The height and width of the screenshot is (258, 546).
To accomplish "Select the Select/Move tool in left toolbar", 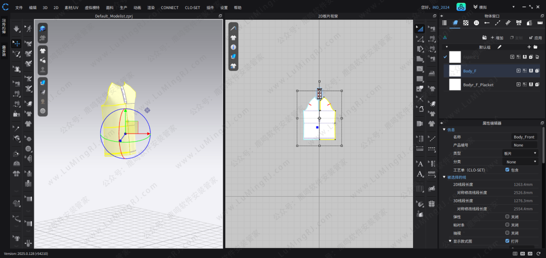I will [x=16, y=44].
